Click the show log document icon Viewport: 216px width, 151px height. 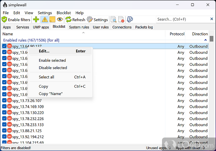click(114, 19)
